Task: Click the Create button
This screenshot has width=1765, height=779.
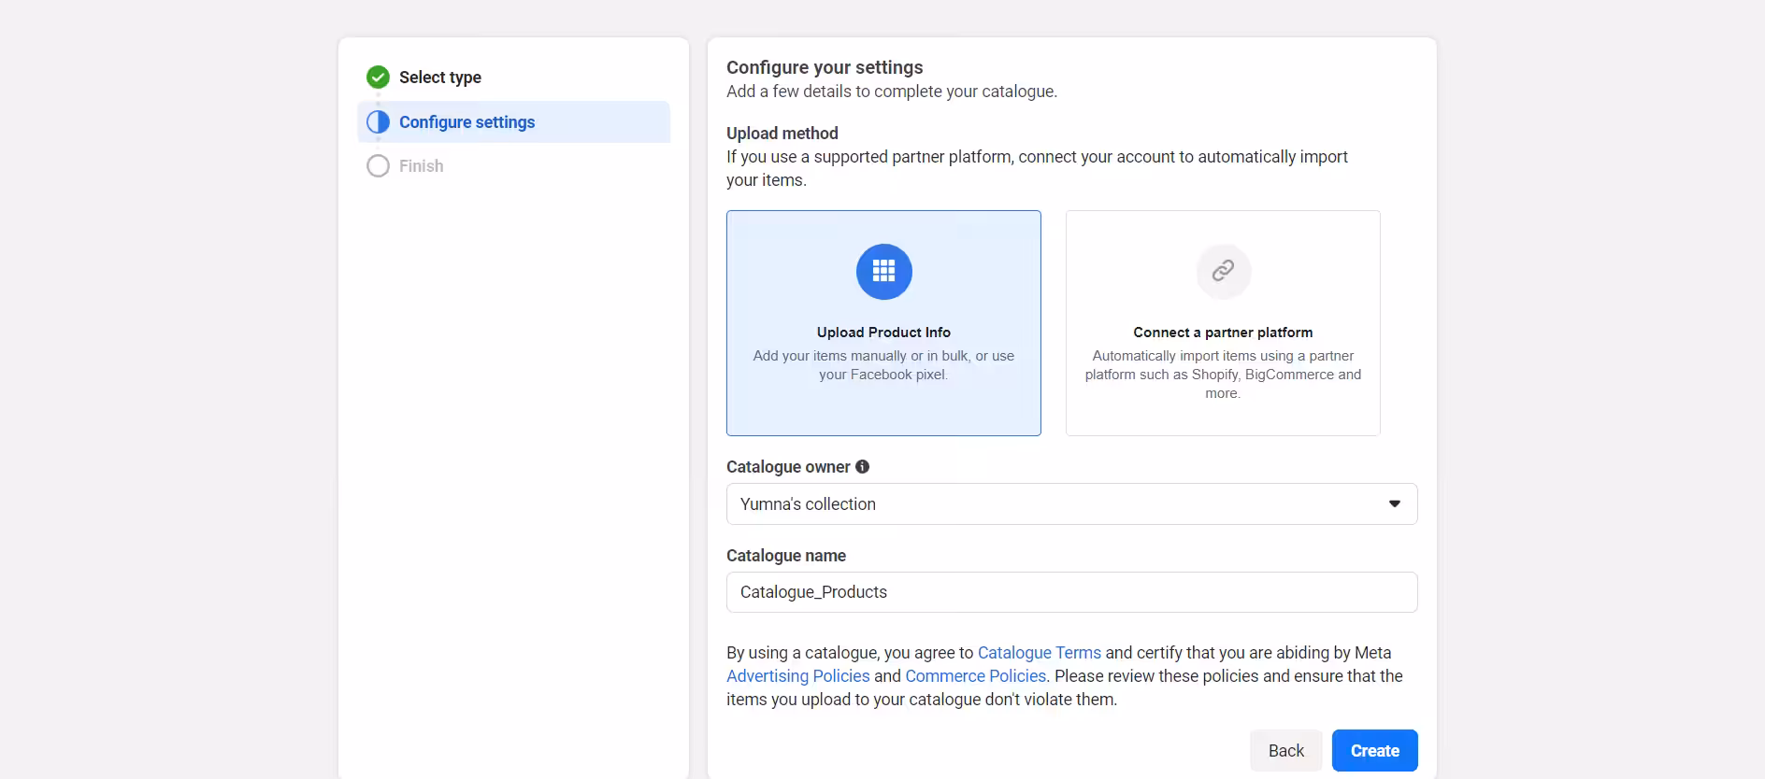Action: pyautogui.click(x=1374, y=751)
